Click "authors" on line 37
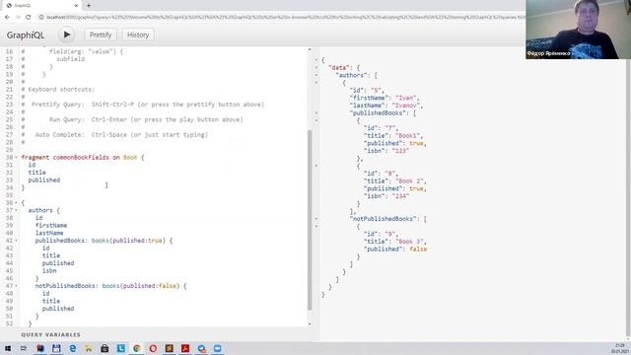The width and height of the screenshot is (631, 355). [40, 210]
